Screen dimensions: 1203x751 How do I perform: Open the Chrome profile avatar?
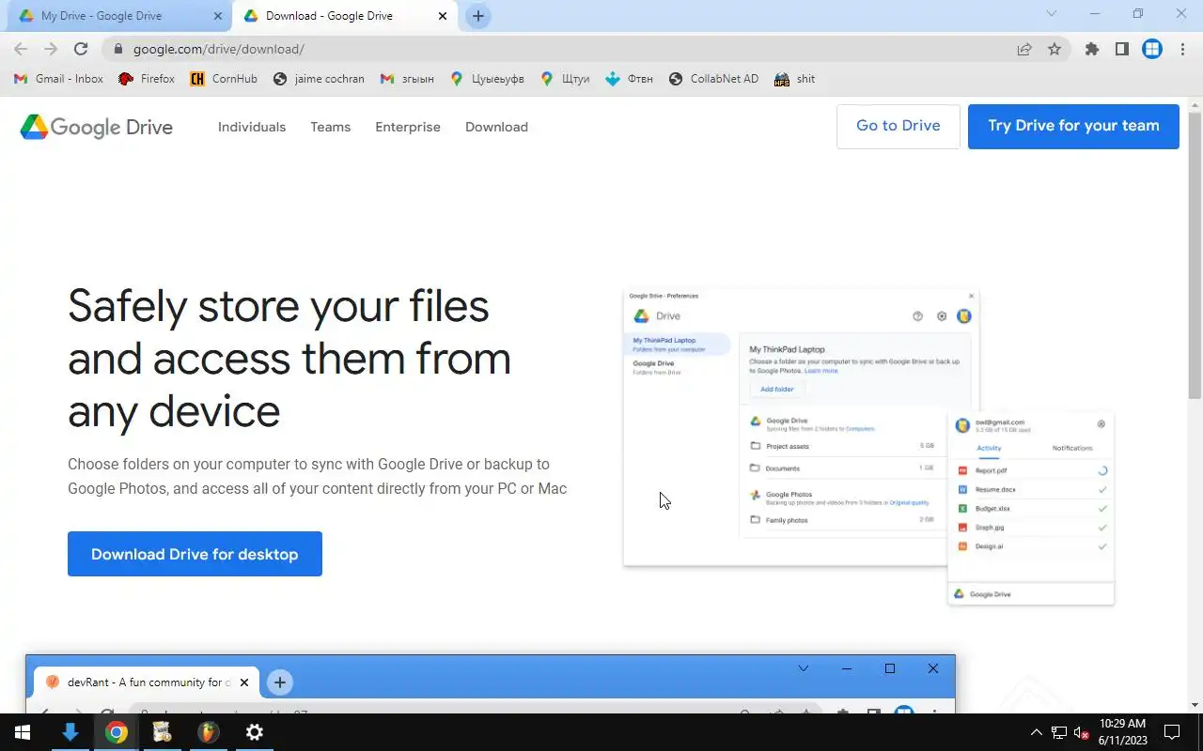point(1152,49)
